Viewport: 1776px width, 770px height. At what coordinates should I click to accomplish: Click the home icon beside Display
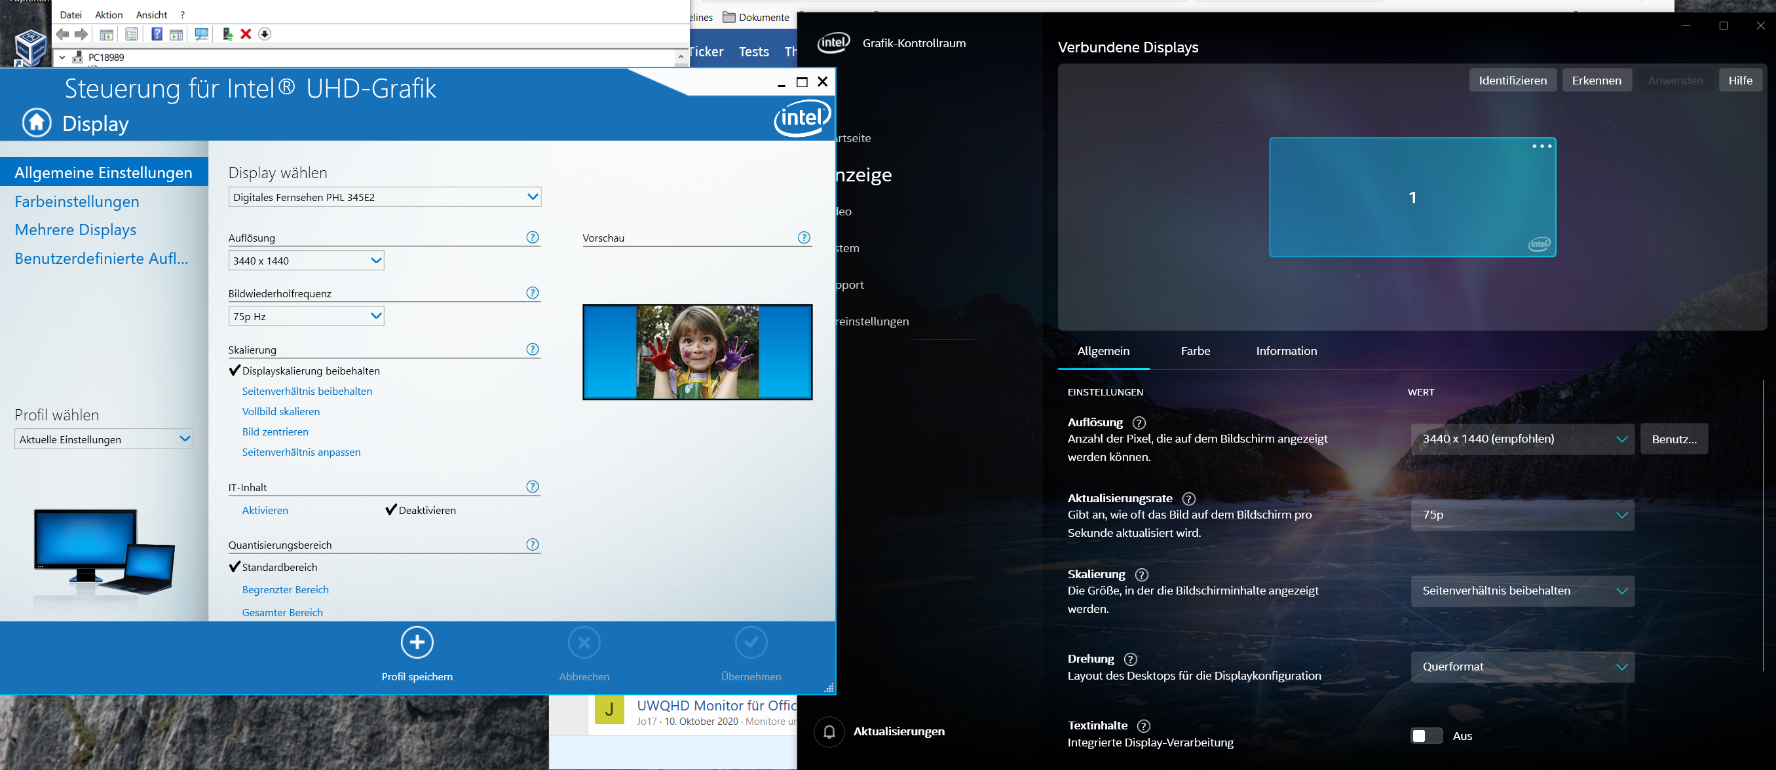coord(37,123)
